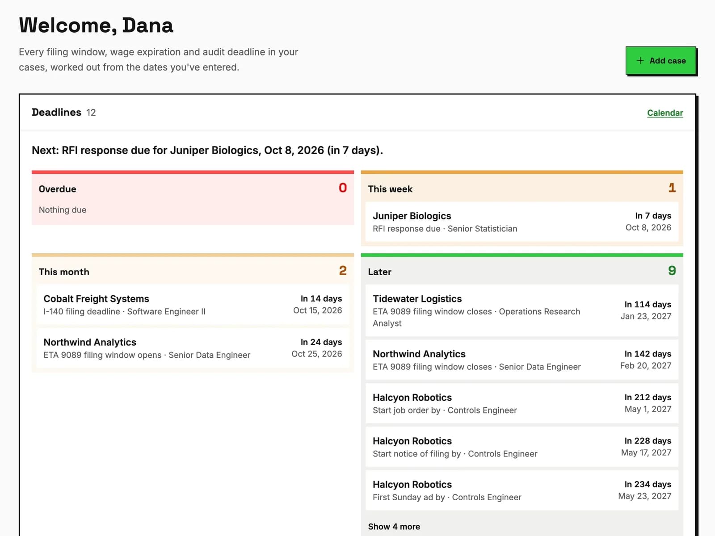Click the Next RFI response due summary line
Viewport: 715px width, 536px height.
click(207, 150)
